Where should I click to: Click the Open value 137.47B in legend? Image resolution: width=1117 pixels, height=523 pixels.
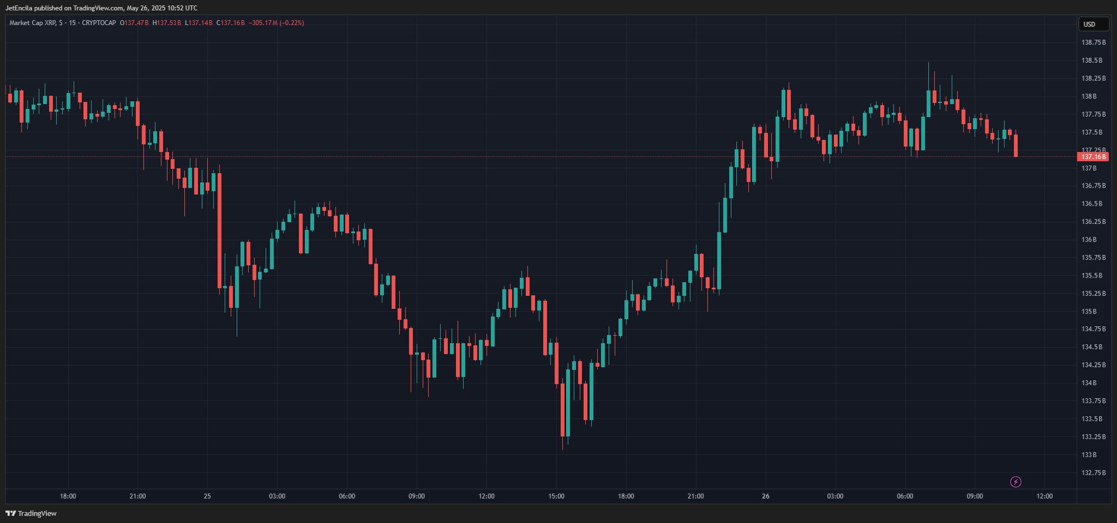pos(136,23)
